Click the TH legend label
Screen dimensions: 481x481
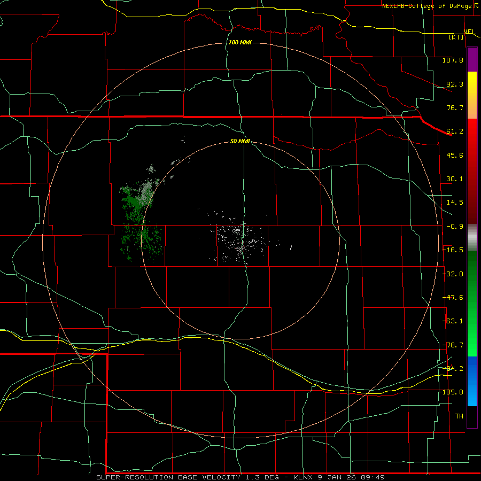tap(459, 416)
